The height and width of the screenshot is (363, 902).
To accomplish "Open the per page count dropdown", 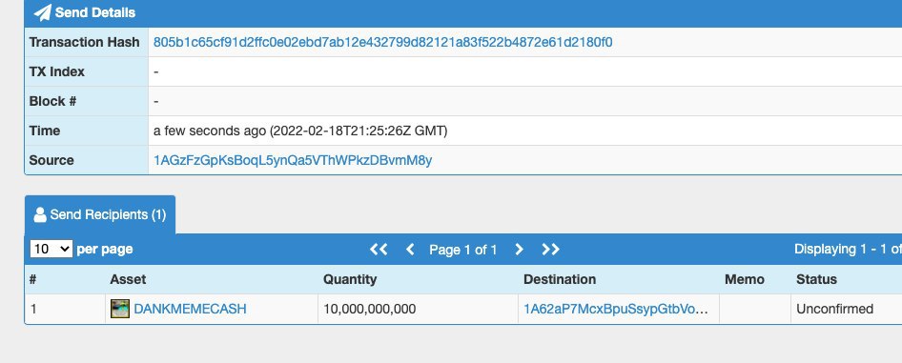I will 51,250.
